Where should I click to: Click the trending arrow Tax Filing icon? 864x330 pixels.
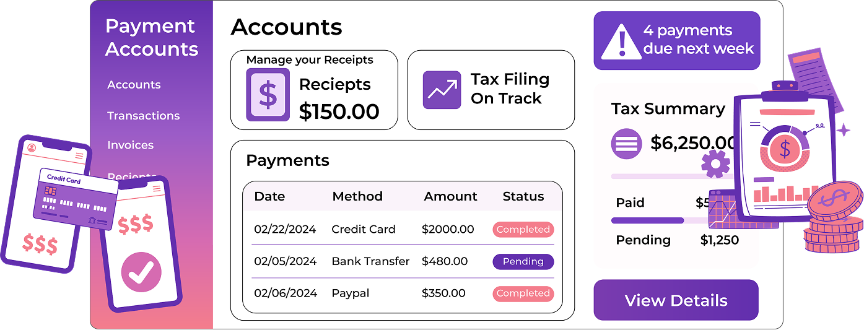pyautogui.click(x=442, y=90)
